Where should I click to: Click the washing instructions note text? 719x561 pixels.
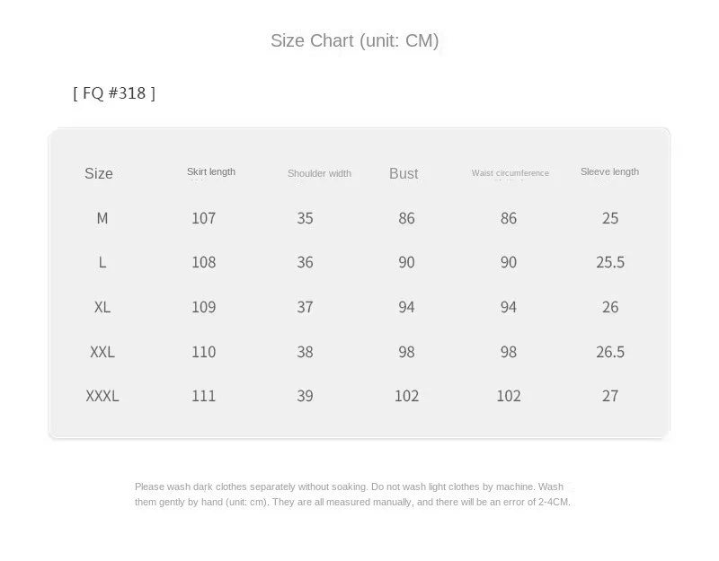point(352,495)
